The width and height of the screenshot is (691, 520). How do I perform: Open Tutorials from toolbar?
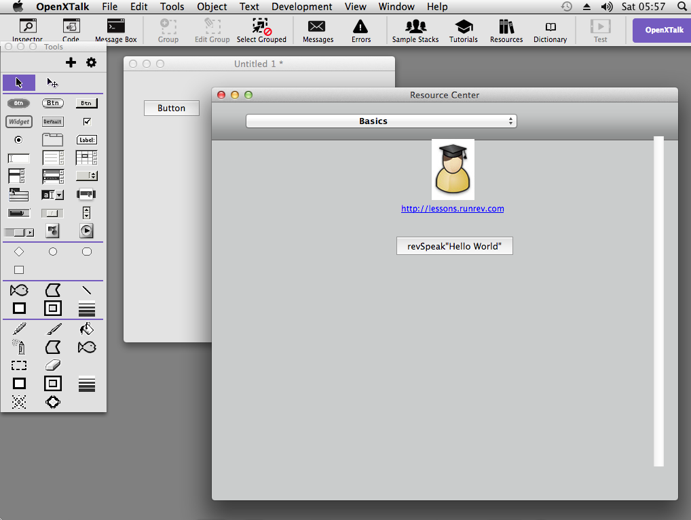[463, 31]
